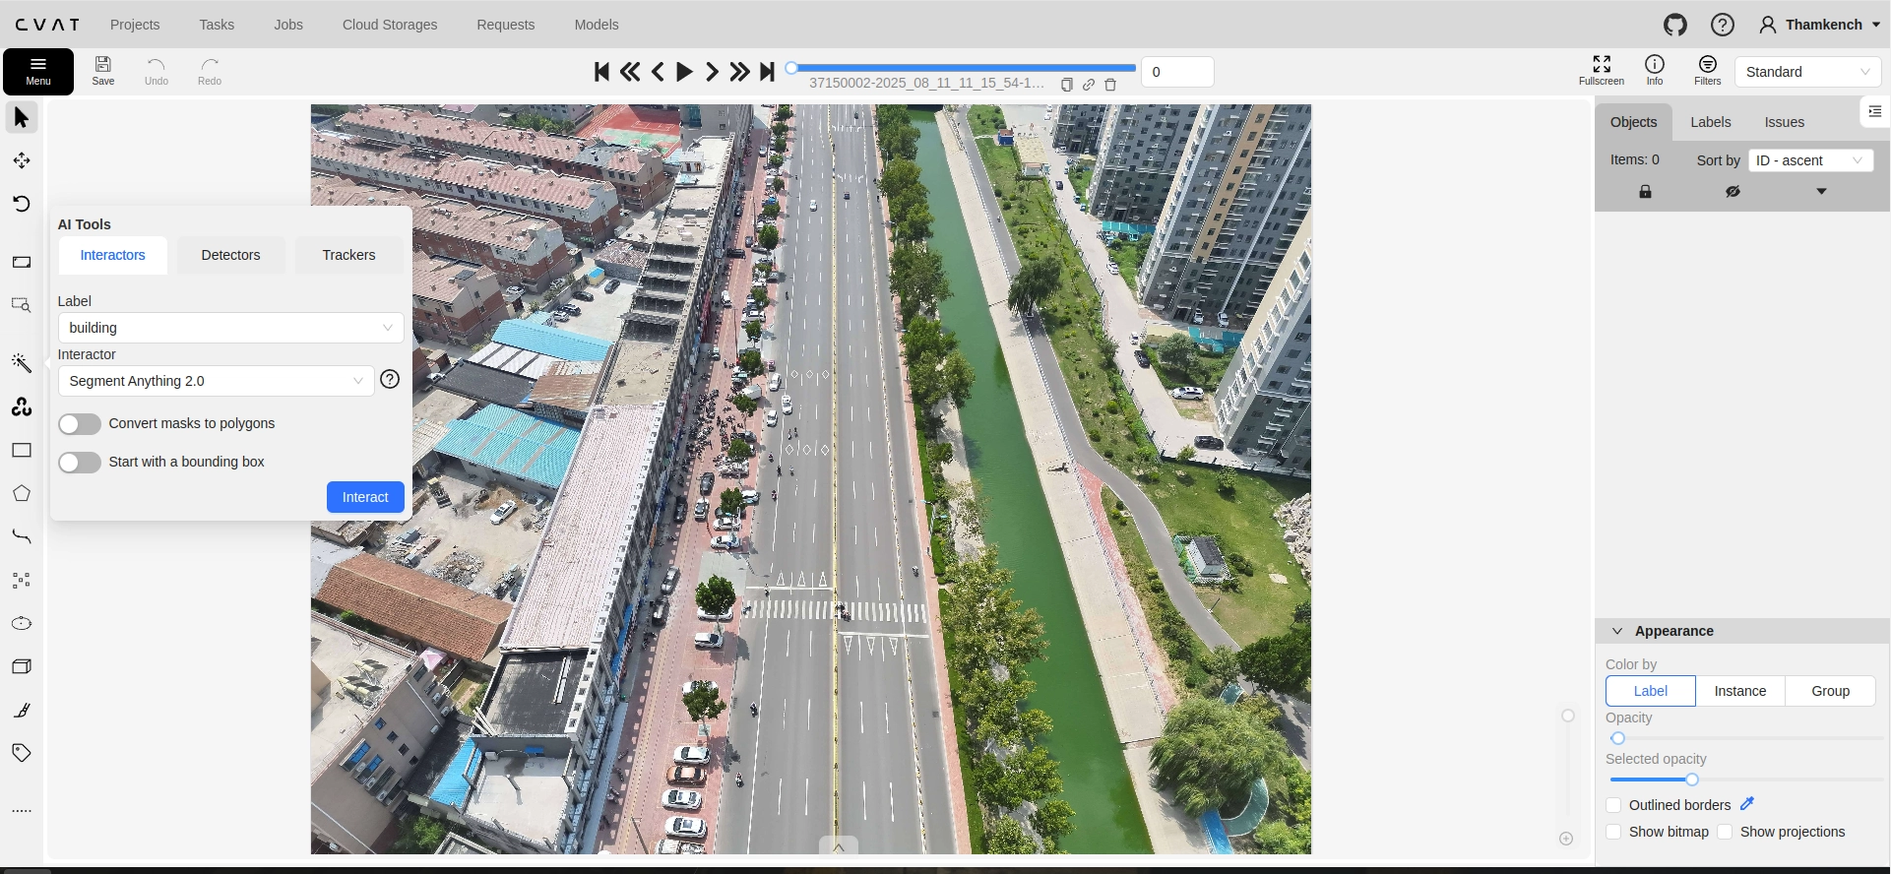Screen dimensions: 1891x874
Task: Open more tools via the dots icon
Action: coord(22,811)
